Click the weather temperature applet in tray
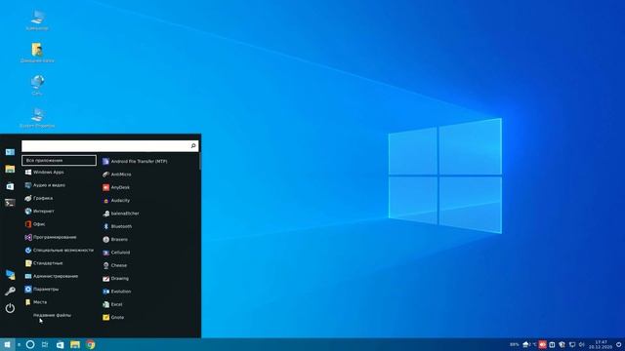 pos(529,344)
